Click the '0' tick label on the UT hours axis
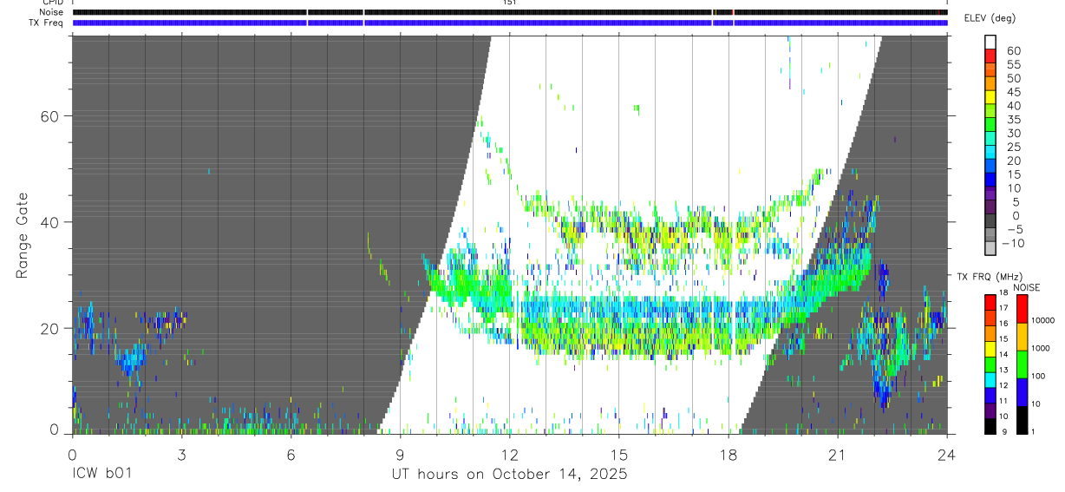 pos(73,454)
